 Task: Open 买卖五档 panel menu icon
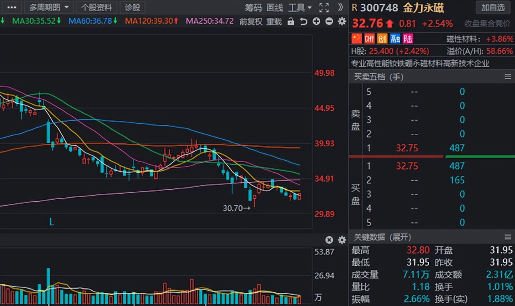508,76
